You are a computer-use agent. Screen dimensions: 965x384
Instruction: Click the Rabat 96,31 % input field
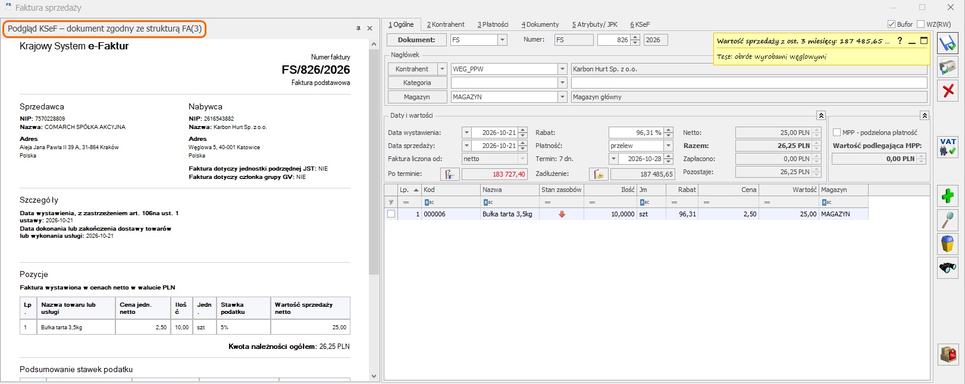pos(635,133)
